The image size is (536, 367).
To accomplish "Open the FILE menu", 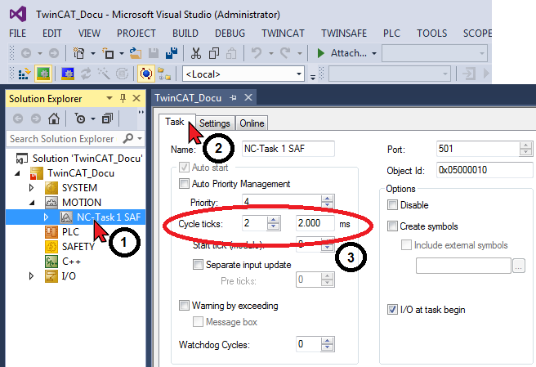I will click(x=17, y=34).
